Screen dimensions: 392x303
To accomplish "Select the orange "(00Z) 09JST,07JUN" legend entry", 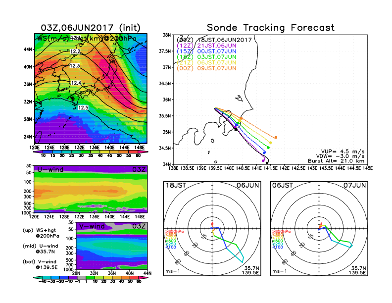I will (x=206, y=68).
